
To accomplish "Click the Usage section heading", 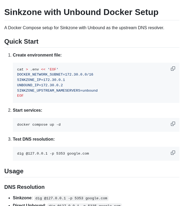I will point(14,171).
